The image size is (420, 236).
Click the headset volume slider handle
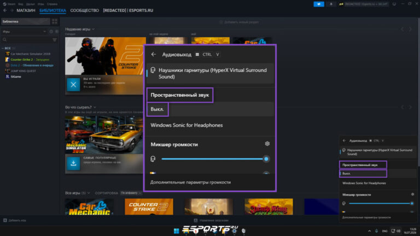pos(266,159)
